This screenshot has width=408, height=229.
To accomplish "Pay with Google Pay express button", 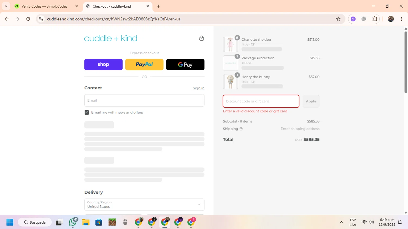I will pyautogui.click(x=185, y=65).
